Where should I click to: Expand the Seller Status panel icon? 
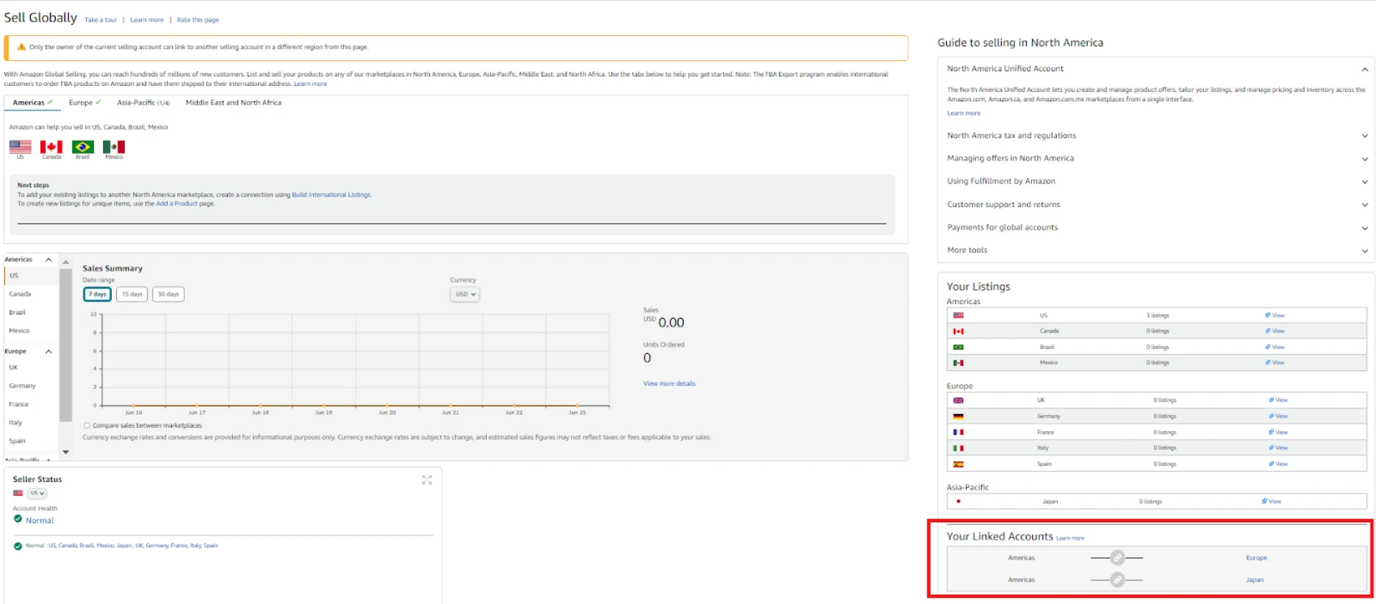(427, 480)
